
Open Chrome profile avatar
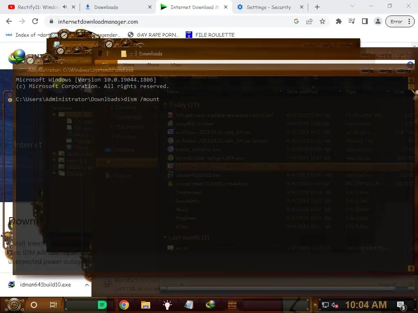(x=378, y=22)
